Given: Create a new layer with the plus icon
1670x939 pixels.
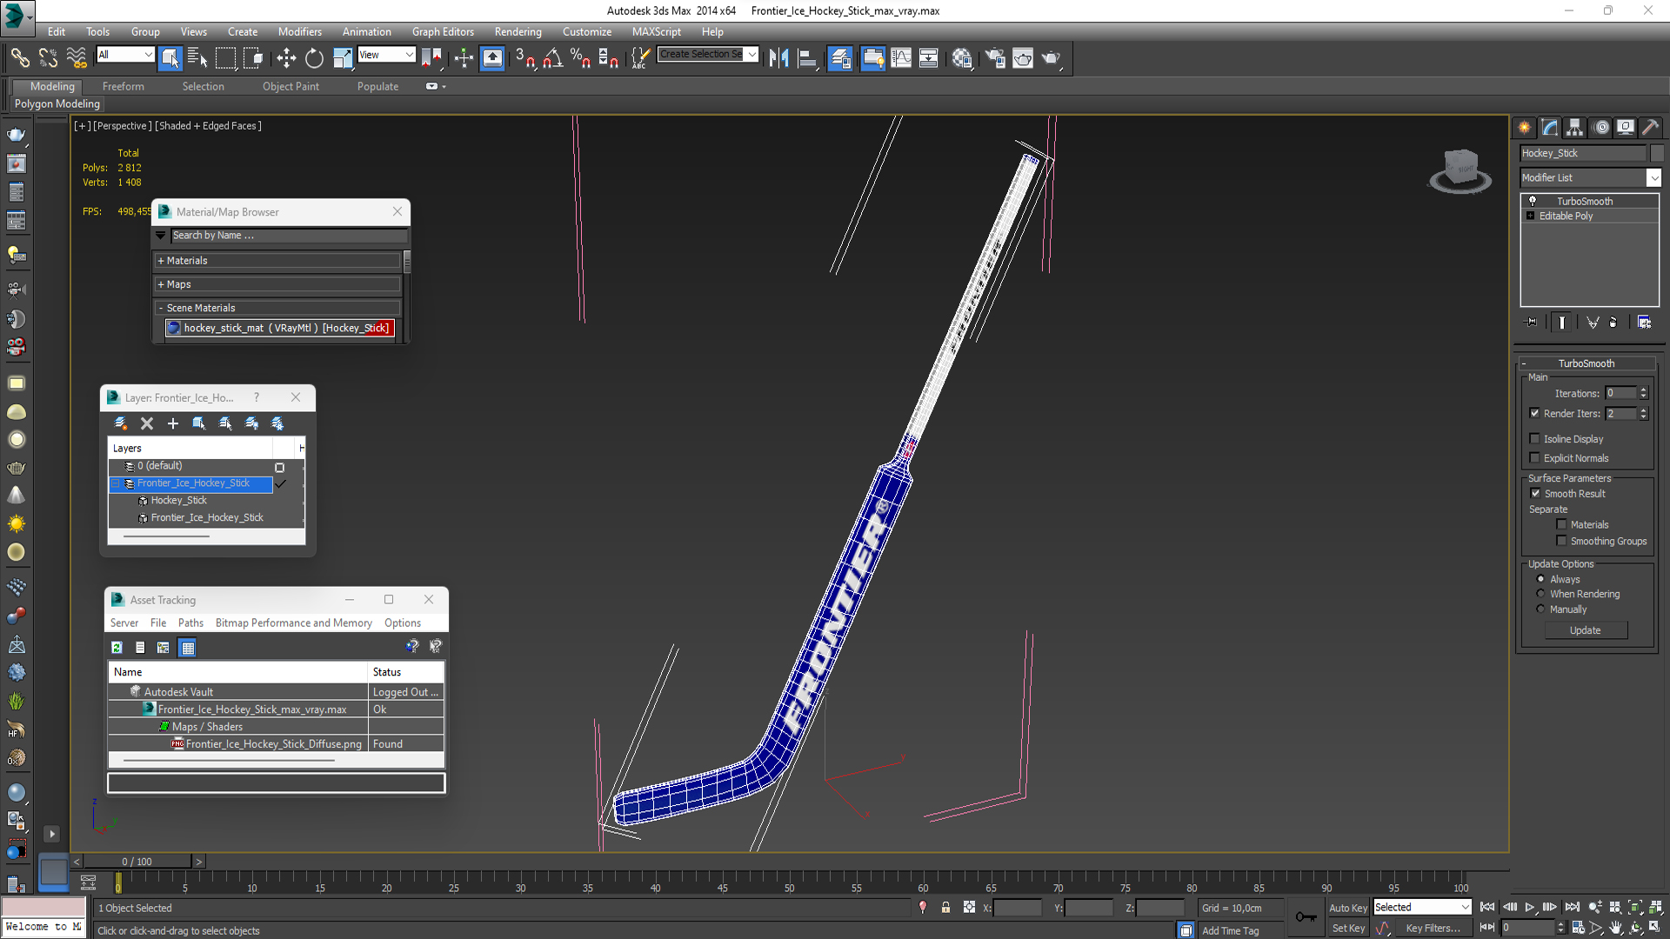Looking at the screenshot, I should (x=173, y=423).
